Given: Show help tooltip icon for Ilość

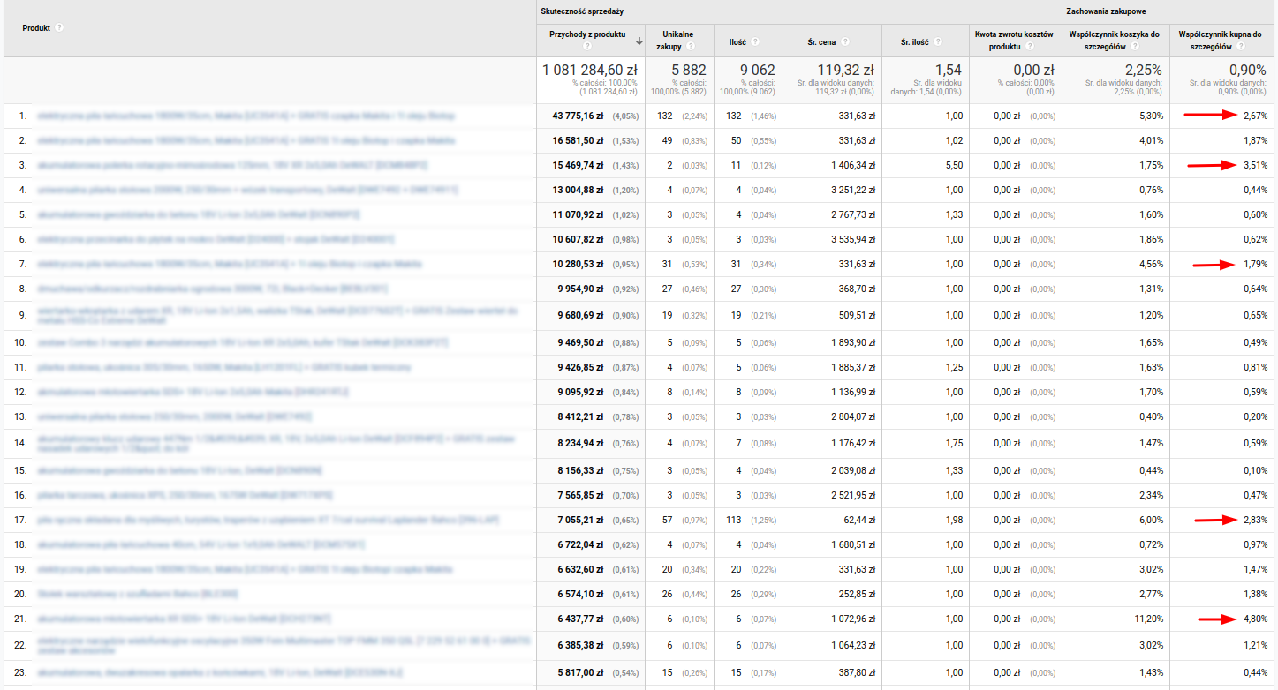Looking at the screenshot, I should click(755, 41).
